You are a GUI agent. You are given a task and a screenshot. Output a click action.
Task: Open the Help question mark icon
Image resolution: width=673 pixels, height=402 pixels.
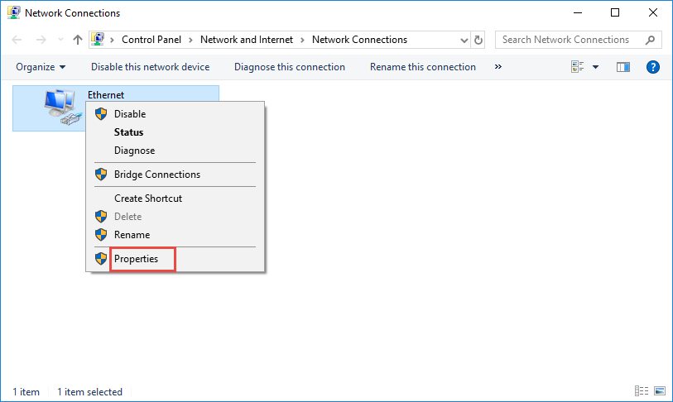[652, 67]
